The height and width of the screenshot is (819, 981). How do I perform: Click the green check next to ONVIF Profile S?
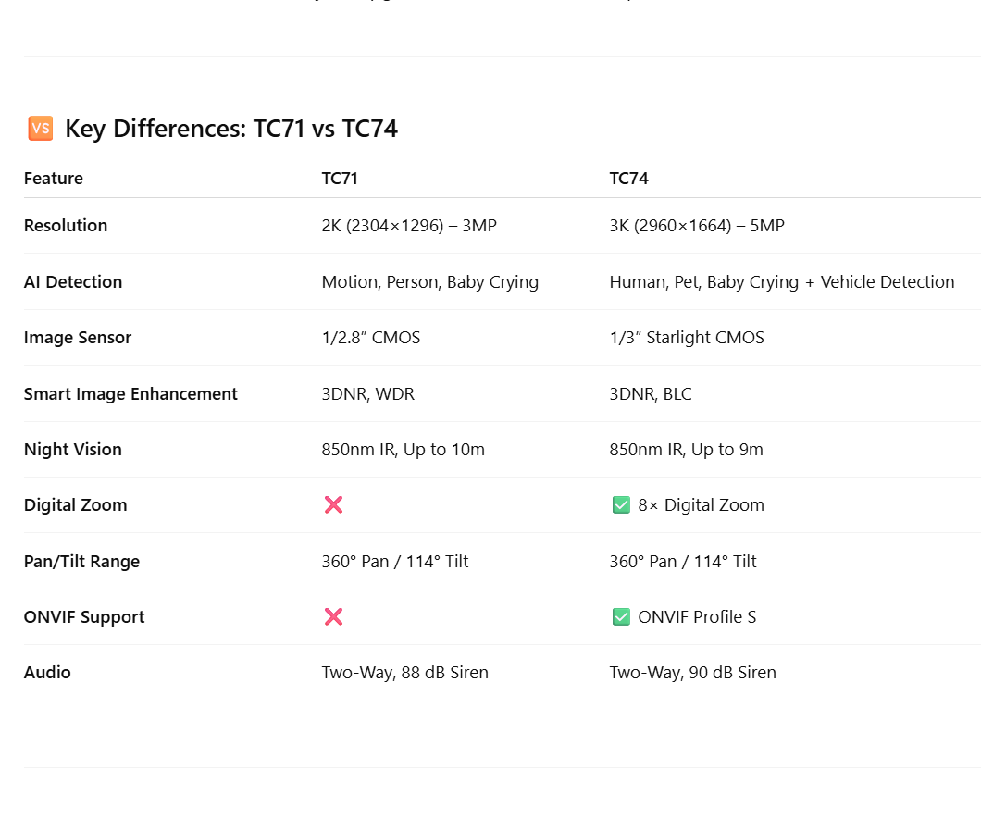click(621, 617)
